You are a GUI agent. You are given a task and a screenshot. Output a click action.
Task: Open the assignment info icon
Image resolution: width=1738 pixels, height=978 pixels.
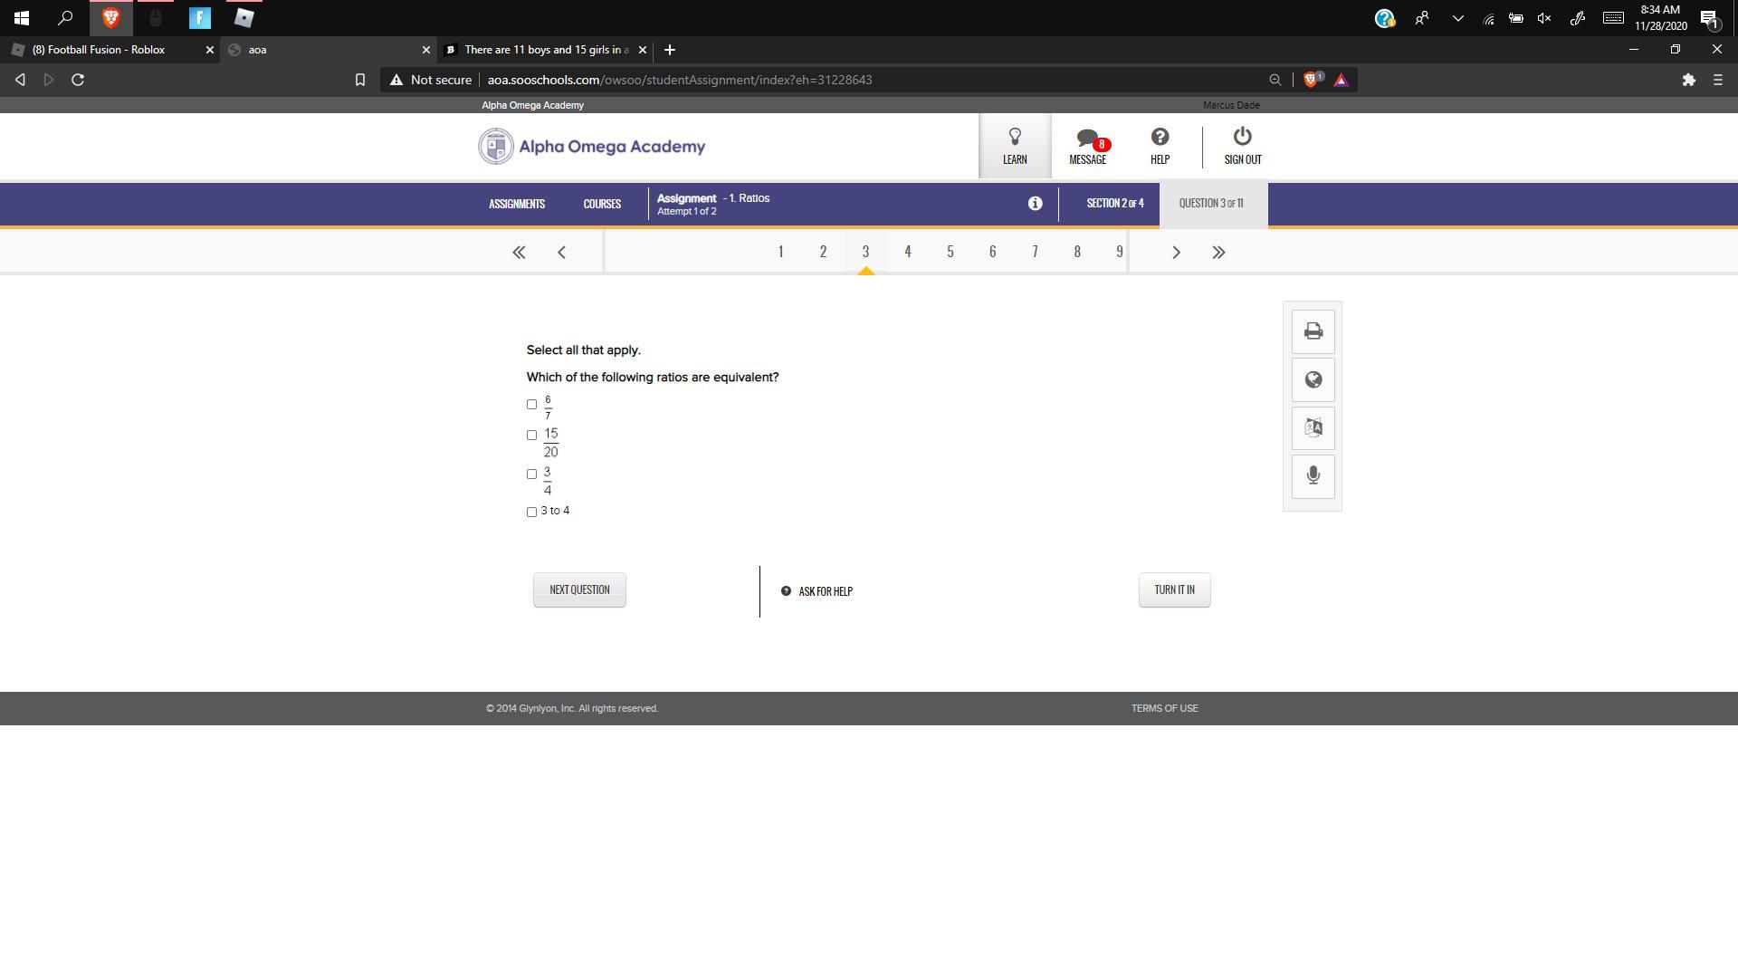point(1035,204)
